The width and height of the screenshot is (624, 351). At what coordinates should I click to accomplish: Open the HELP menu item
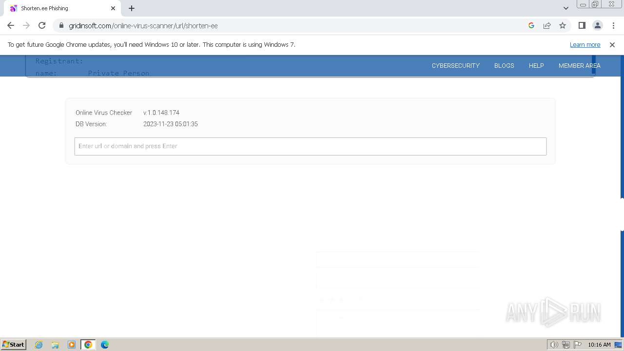pyautogui.click(x=536, y=65)
